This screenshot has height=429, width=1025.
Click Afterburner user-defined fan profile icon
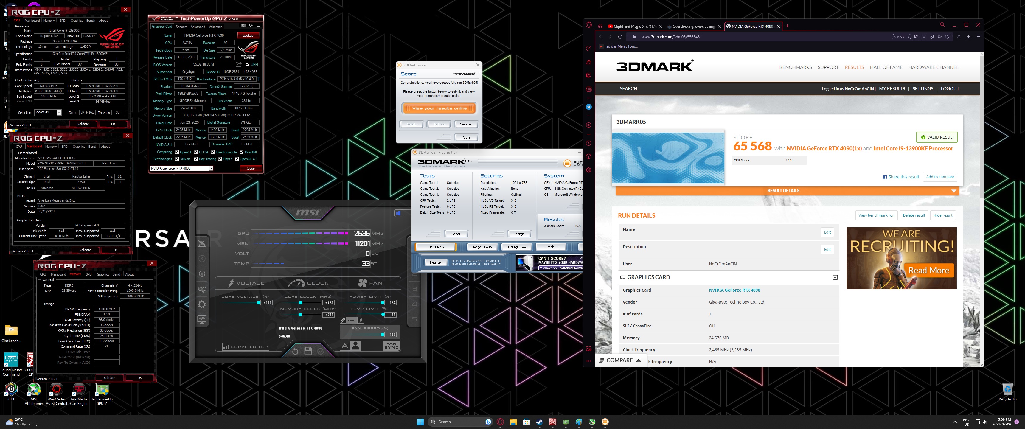(356, 345)
